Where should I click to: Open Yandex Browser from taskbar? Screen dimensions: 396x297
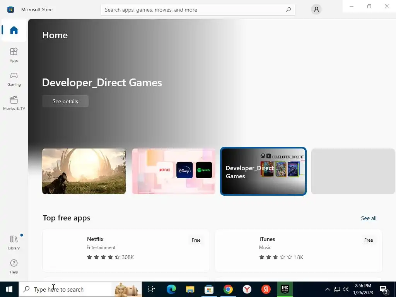247,289
